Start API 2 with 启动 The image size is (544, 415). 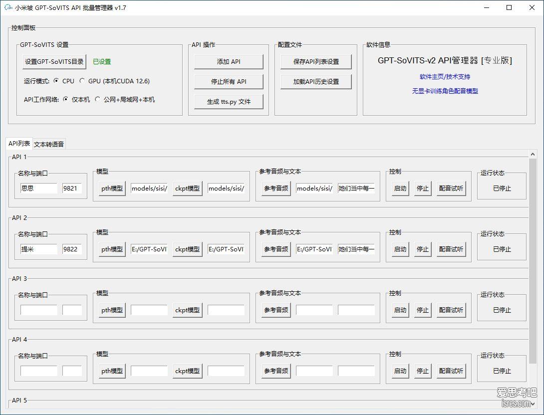[x=400, y=249]
